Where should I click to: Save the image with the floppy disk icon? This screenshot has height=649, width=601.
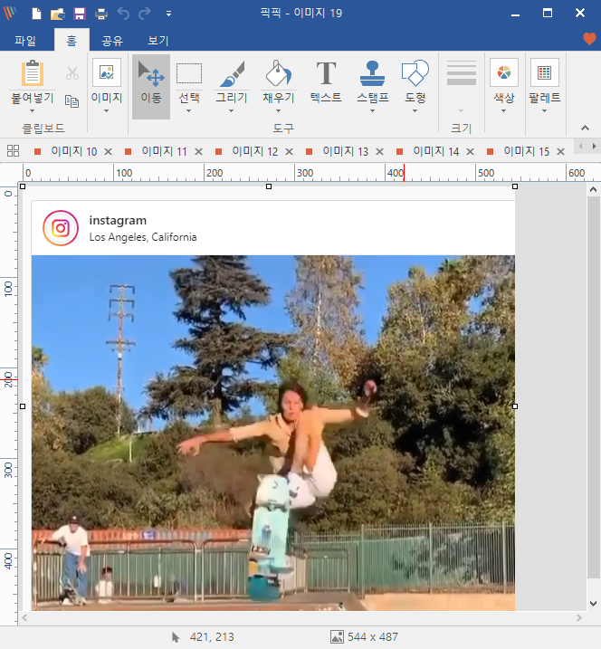80,14
